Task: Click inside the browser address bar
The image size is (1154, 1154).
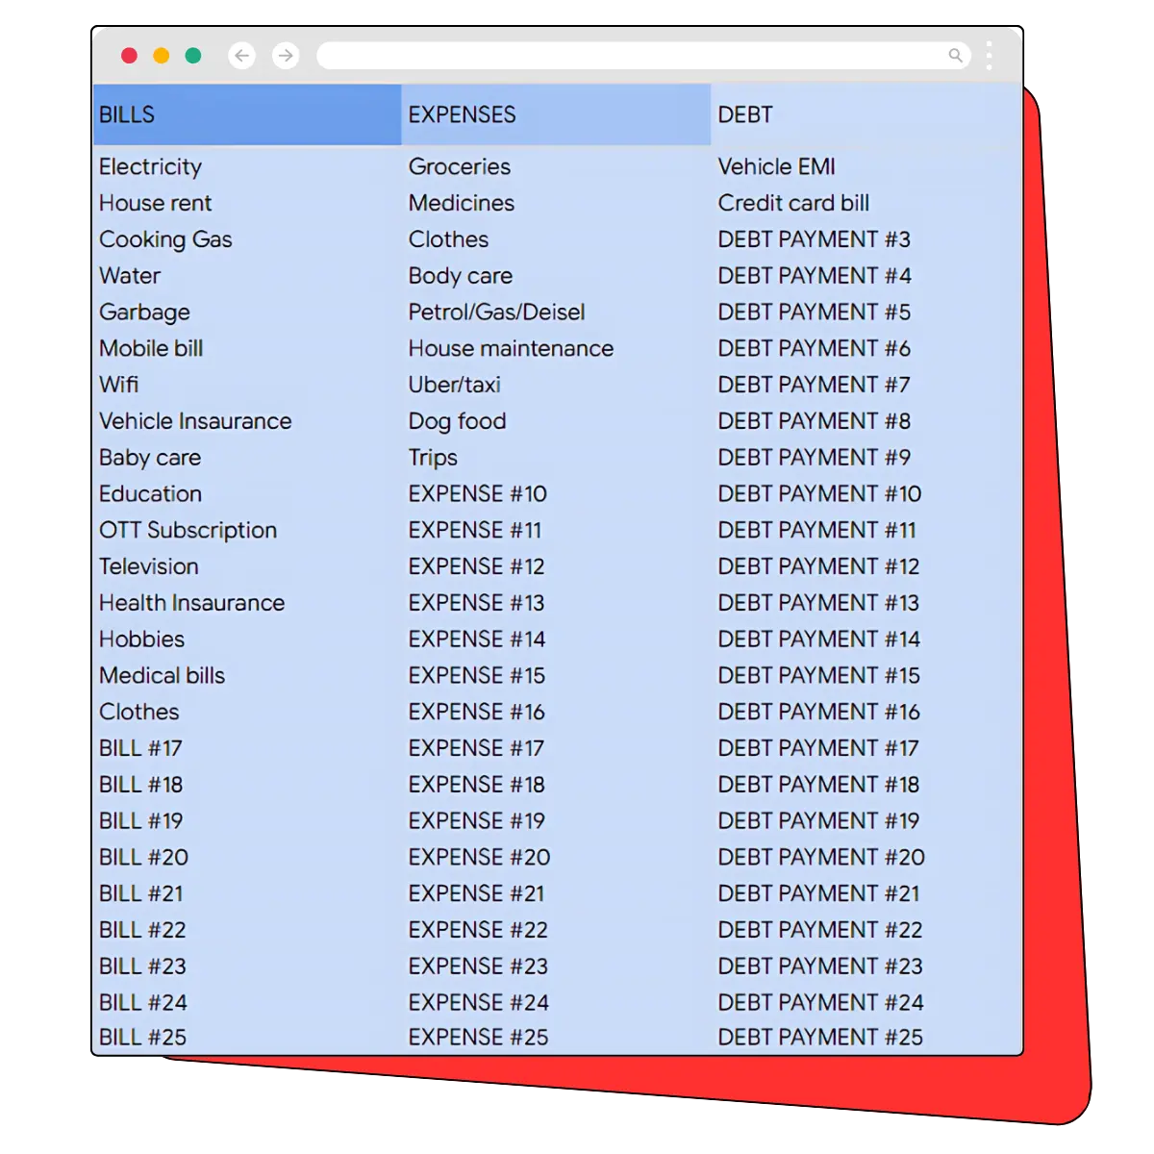Action: pyautogui.click(x=625, y=56)
